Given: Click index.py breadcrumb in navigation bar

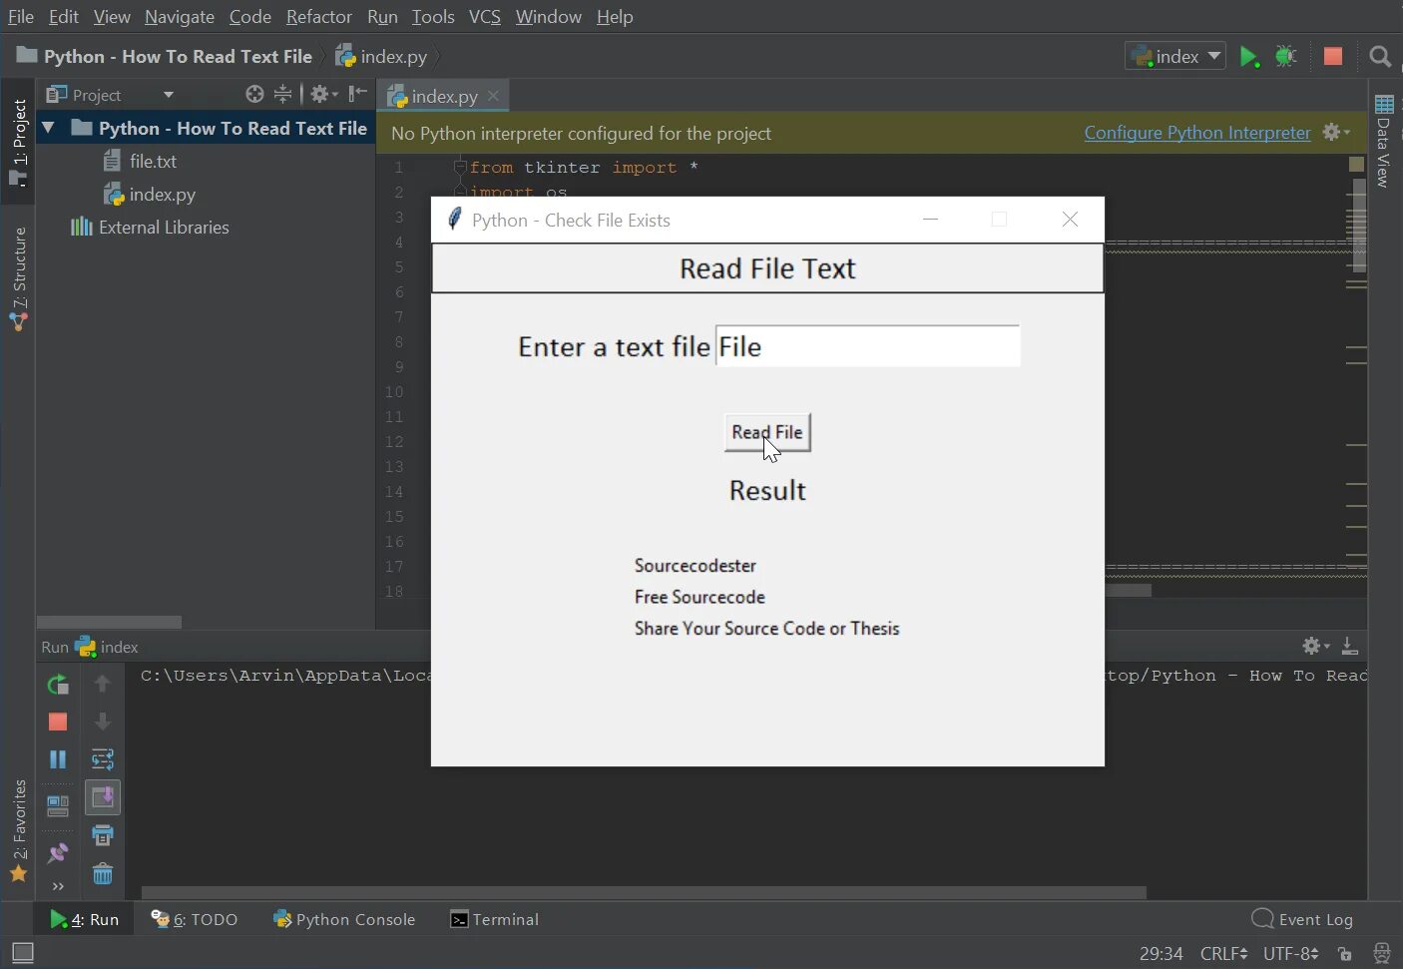Looking at the screenshot, I should 382,57.
